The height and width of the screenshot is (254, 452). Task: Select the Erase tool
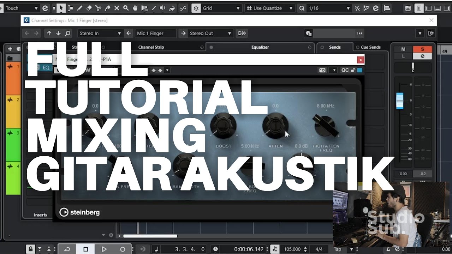89,8
